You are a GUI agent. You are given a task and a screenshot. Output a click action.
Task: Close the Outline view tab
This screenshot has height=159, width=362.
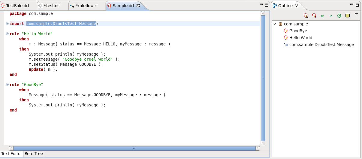296,6
